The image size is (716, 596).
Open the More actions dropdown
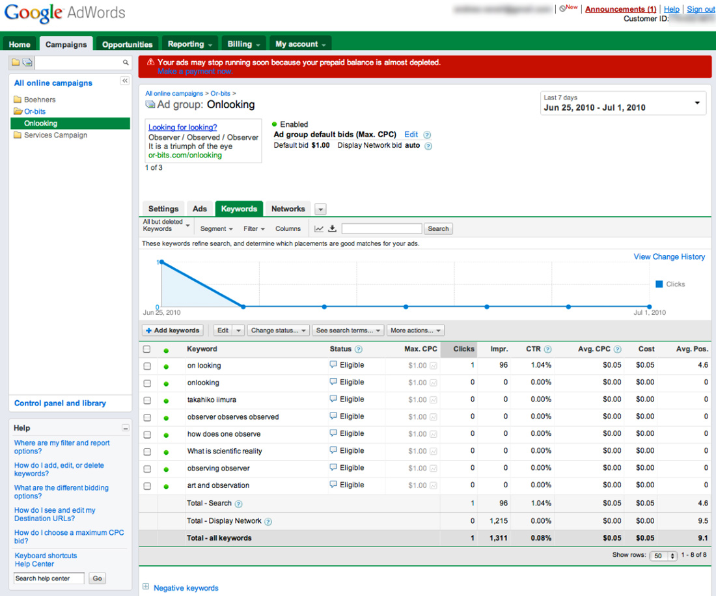[x=415, y=331]
